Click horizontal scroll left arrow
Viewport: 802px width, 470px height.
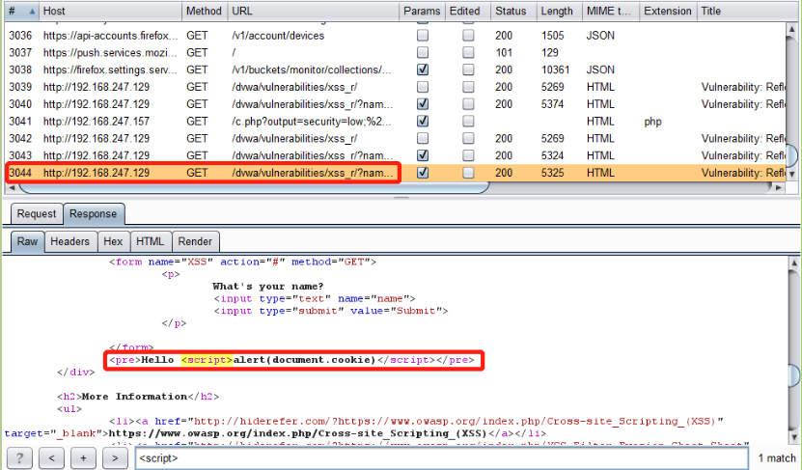[x=12, y=187]
